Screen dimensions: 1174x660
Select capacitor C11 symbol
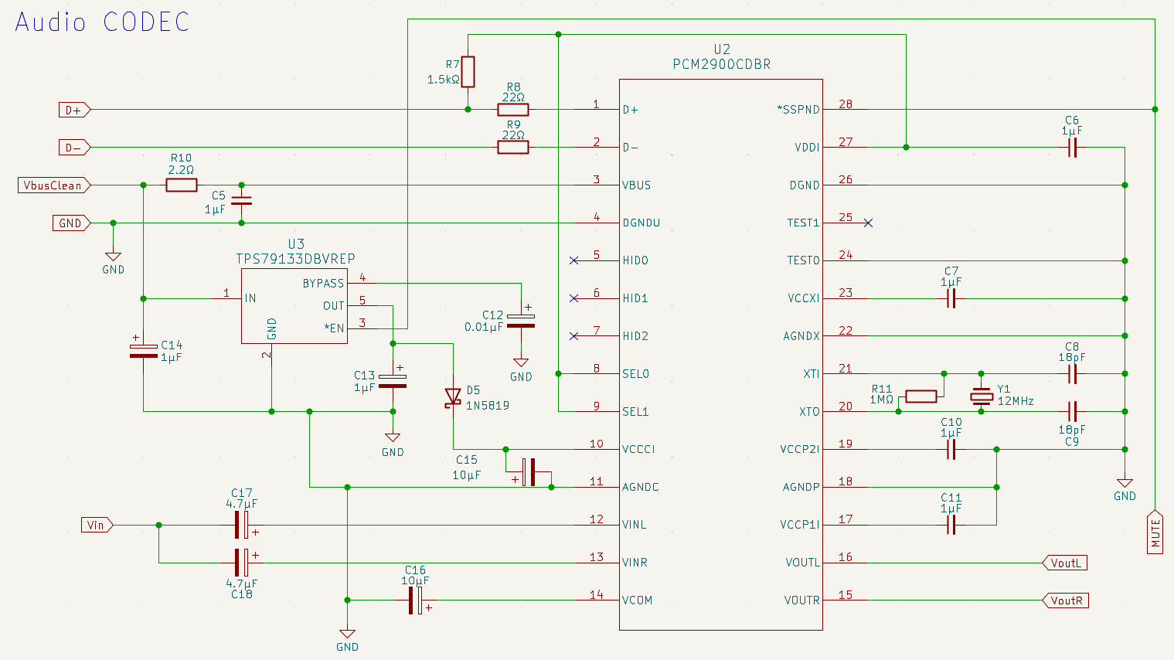[x=951, y=525]
